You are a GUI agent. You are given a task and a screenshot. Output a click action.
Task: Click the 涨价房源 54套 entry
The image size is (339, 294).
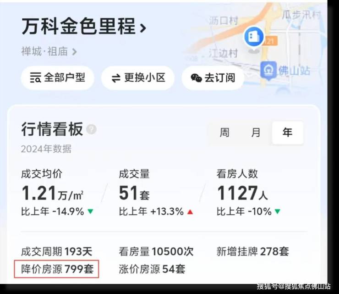point(152,269)
